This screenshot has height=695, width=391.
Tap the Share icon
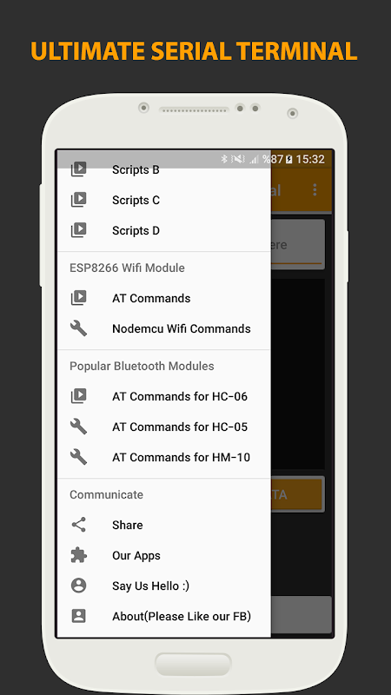click(x=78, y=525)
